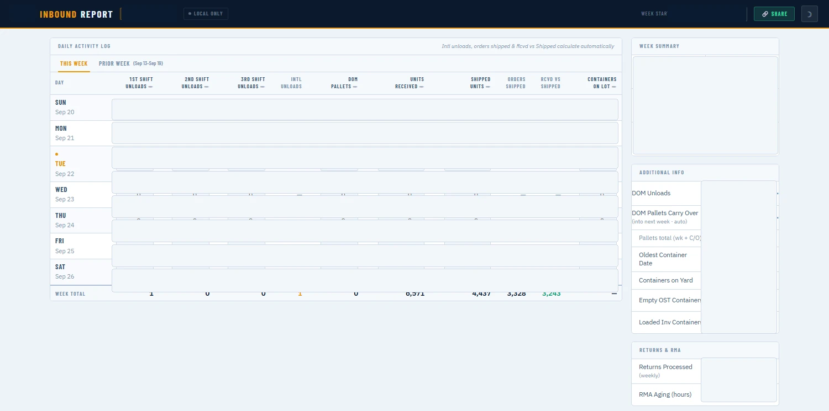The image size is (829, 411).
Task: Select the SUN Sep 20 row label
Action: click(65, 107)
